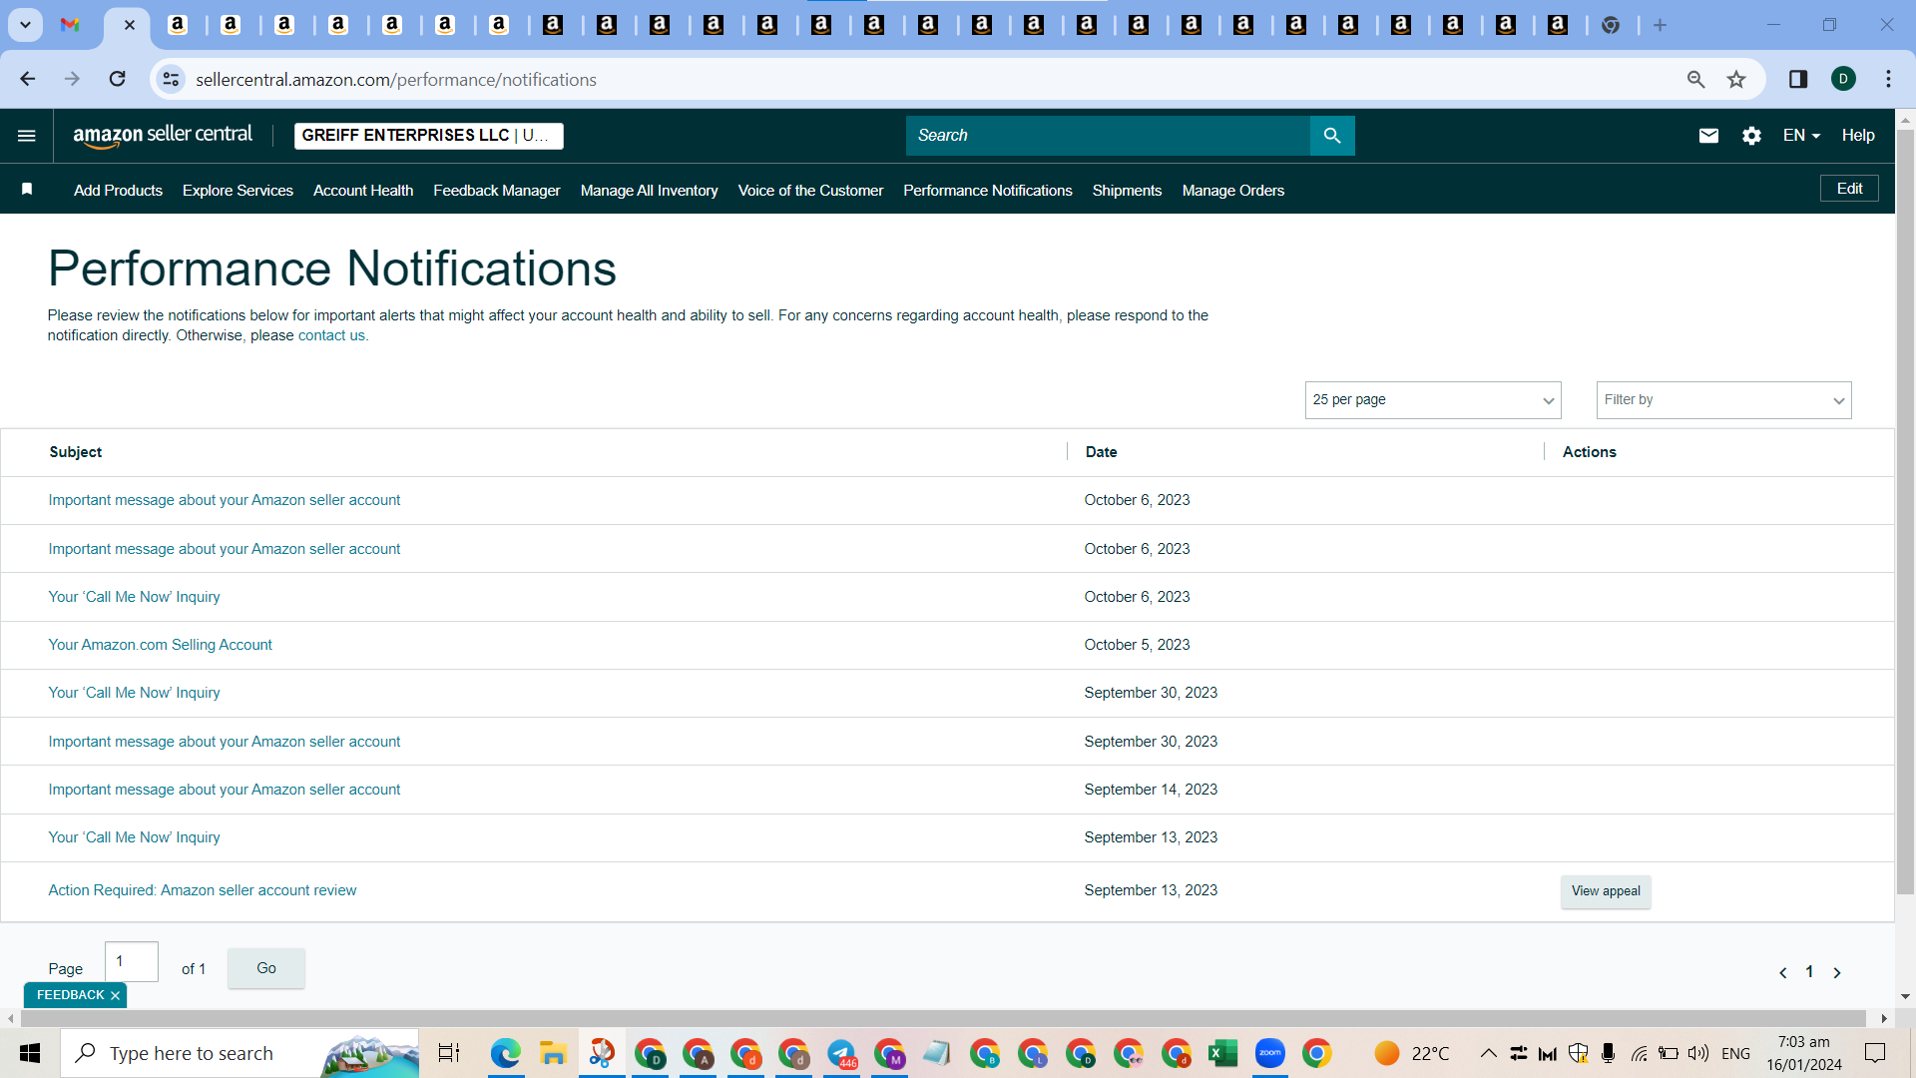Screen dimensions: 1916x1078
Task: Click the horizontal page scrollbar
Action: (x=943, y=1018)
